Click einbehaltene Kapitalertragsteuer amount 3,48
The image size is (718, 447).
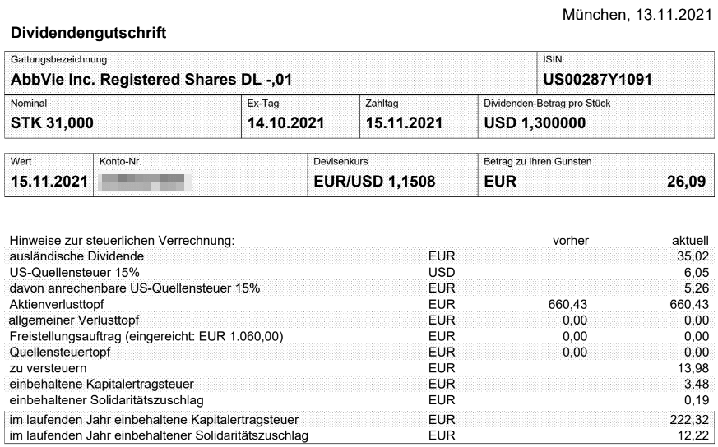(x=694, y=384)
